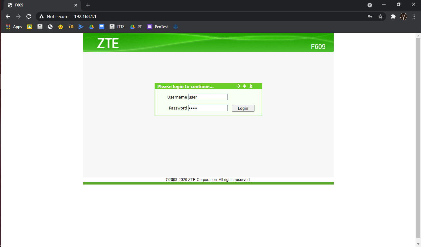Open the blue arrow bookmark icon
Screen dimensions: 421x247
(81, 27)
